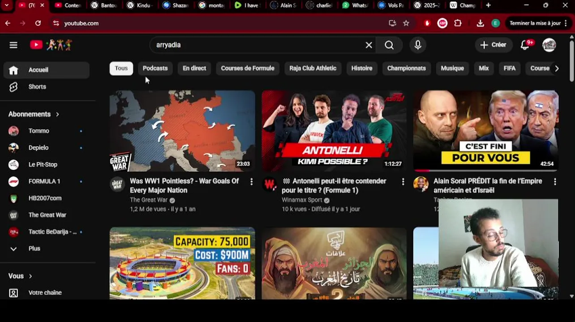Go to Accueil in sidebar
This screenshot has height=322, width=575.
(x=47, y=70)
